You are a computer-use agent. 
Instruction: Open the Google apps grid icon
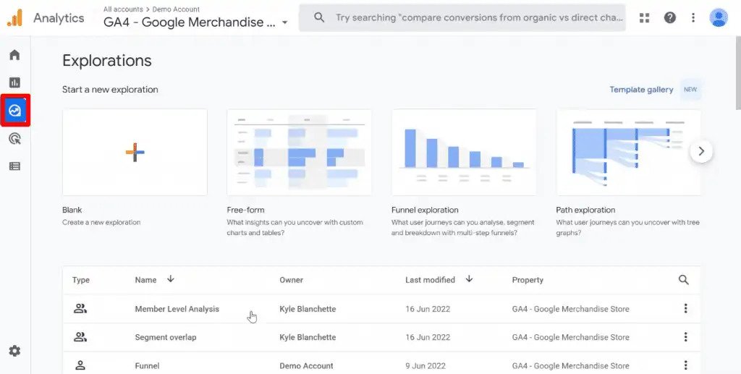pos(644,18)
